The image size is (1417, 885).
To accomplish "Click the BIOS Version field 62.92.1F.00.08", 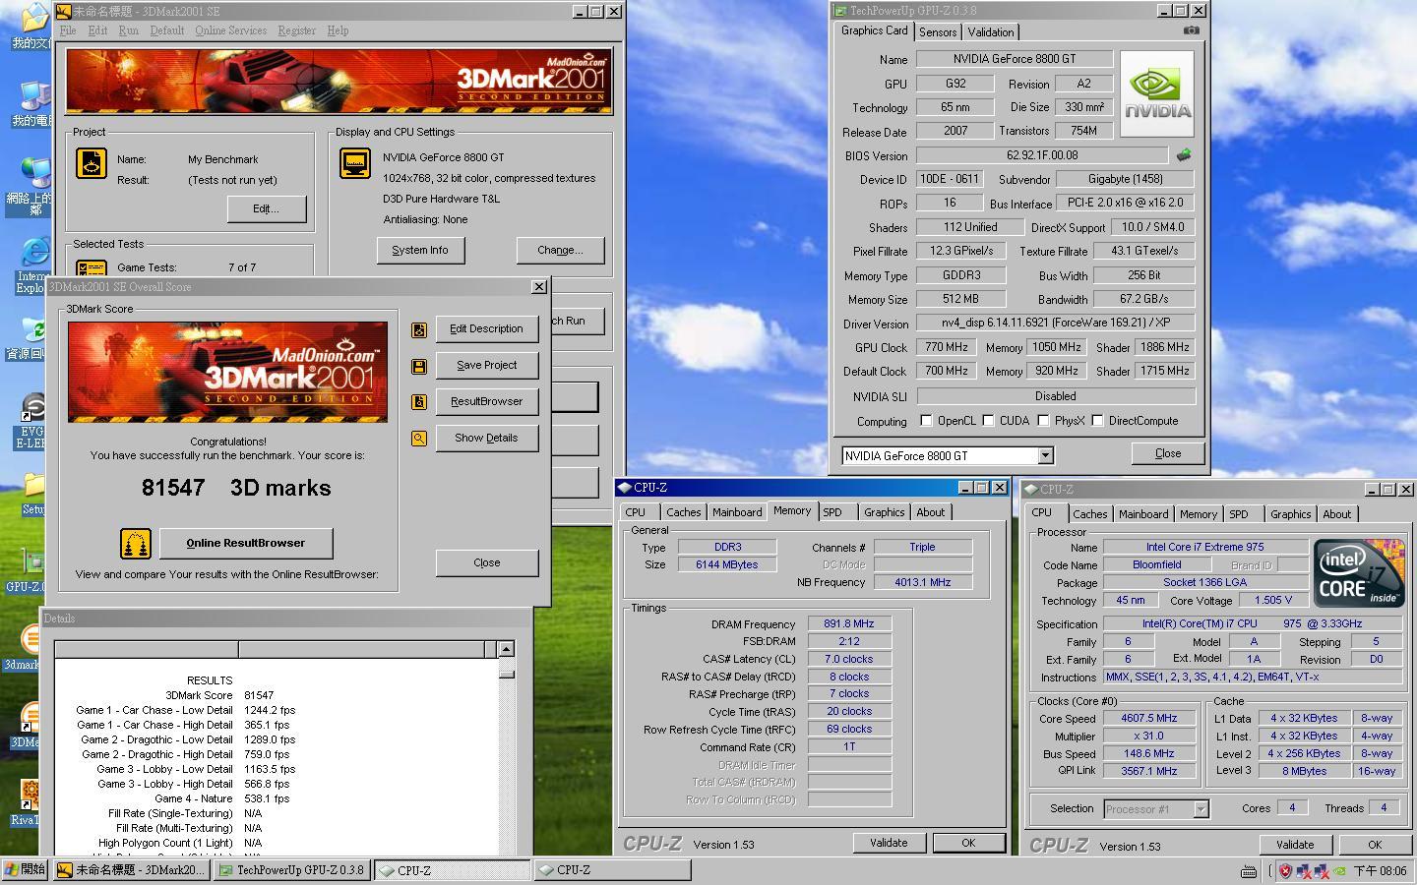I will 1042,155.
